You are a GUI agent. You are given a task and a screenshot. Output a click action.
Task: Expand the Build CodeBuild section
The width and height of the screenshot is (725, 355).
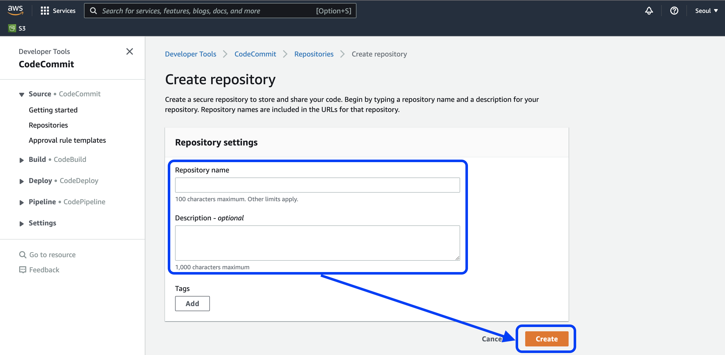[22, 160]
